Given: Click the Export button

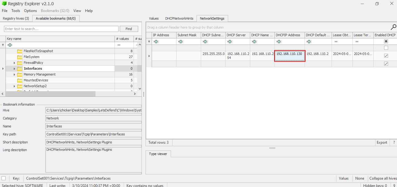Looking at the screenshot, I should tap(382, 142).
